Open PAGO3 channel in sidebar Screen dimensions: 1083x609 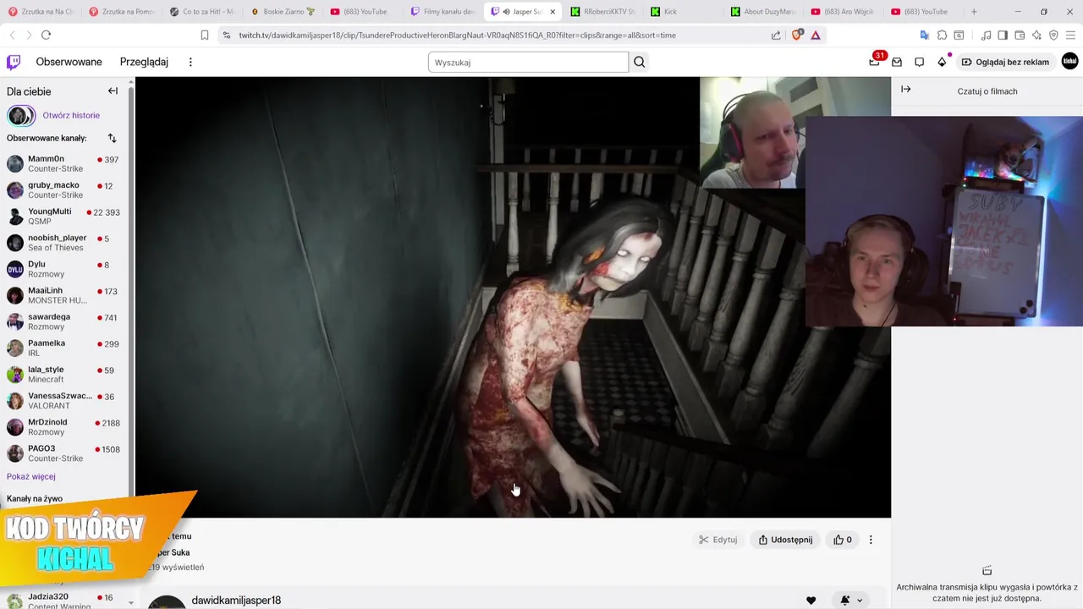(63, 453)
